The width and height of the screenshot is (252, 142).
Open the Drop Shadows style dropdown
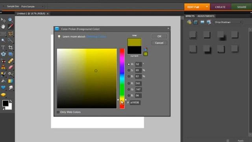pos(228,22)
